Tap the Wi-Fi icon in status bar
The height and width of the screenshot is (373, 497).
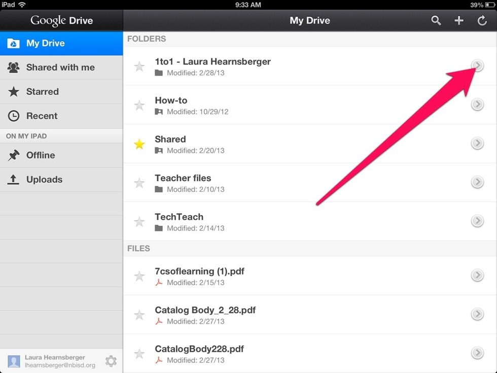coord(22,5)
